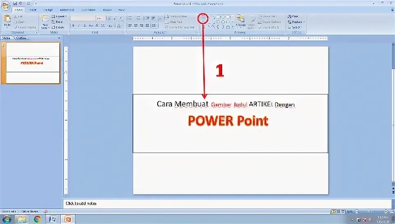Click the Help question mark icon

point(392,9)
